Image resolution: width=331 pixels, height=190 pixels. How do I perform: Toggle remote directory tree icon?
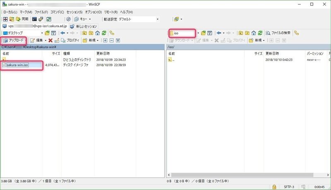(297, 33)
